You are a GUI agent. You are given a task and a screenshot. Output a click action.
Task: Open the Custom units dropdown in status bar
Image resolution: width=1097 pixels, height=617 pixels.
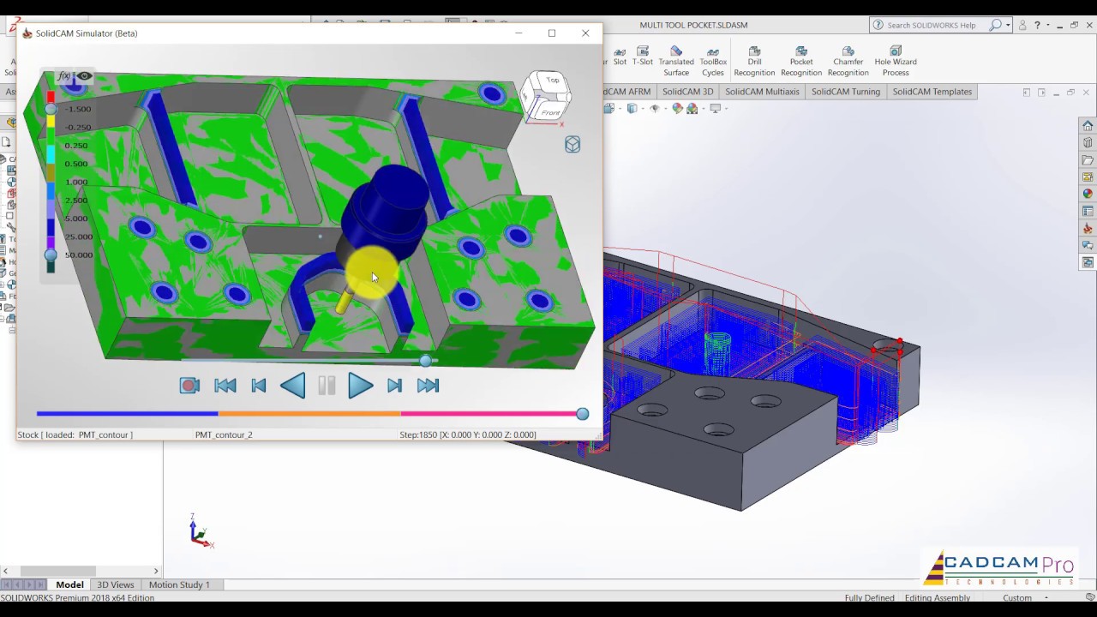[1047, 597]
